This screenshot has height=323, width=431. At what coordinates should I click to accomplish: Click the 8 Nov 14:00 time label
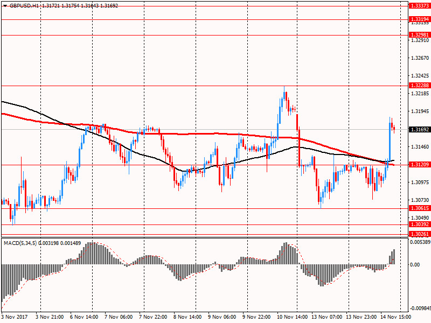coord(187,317)
